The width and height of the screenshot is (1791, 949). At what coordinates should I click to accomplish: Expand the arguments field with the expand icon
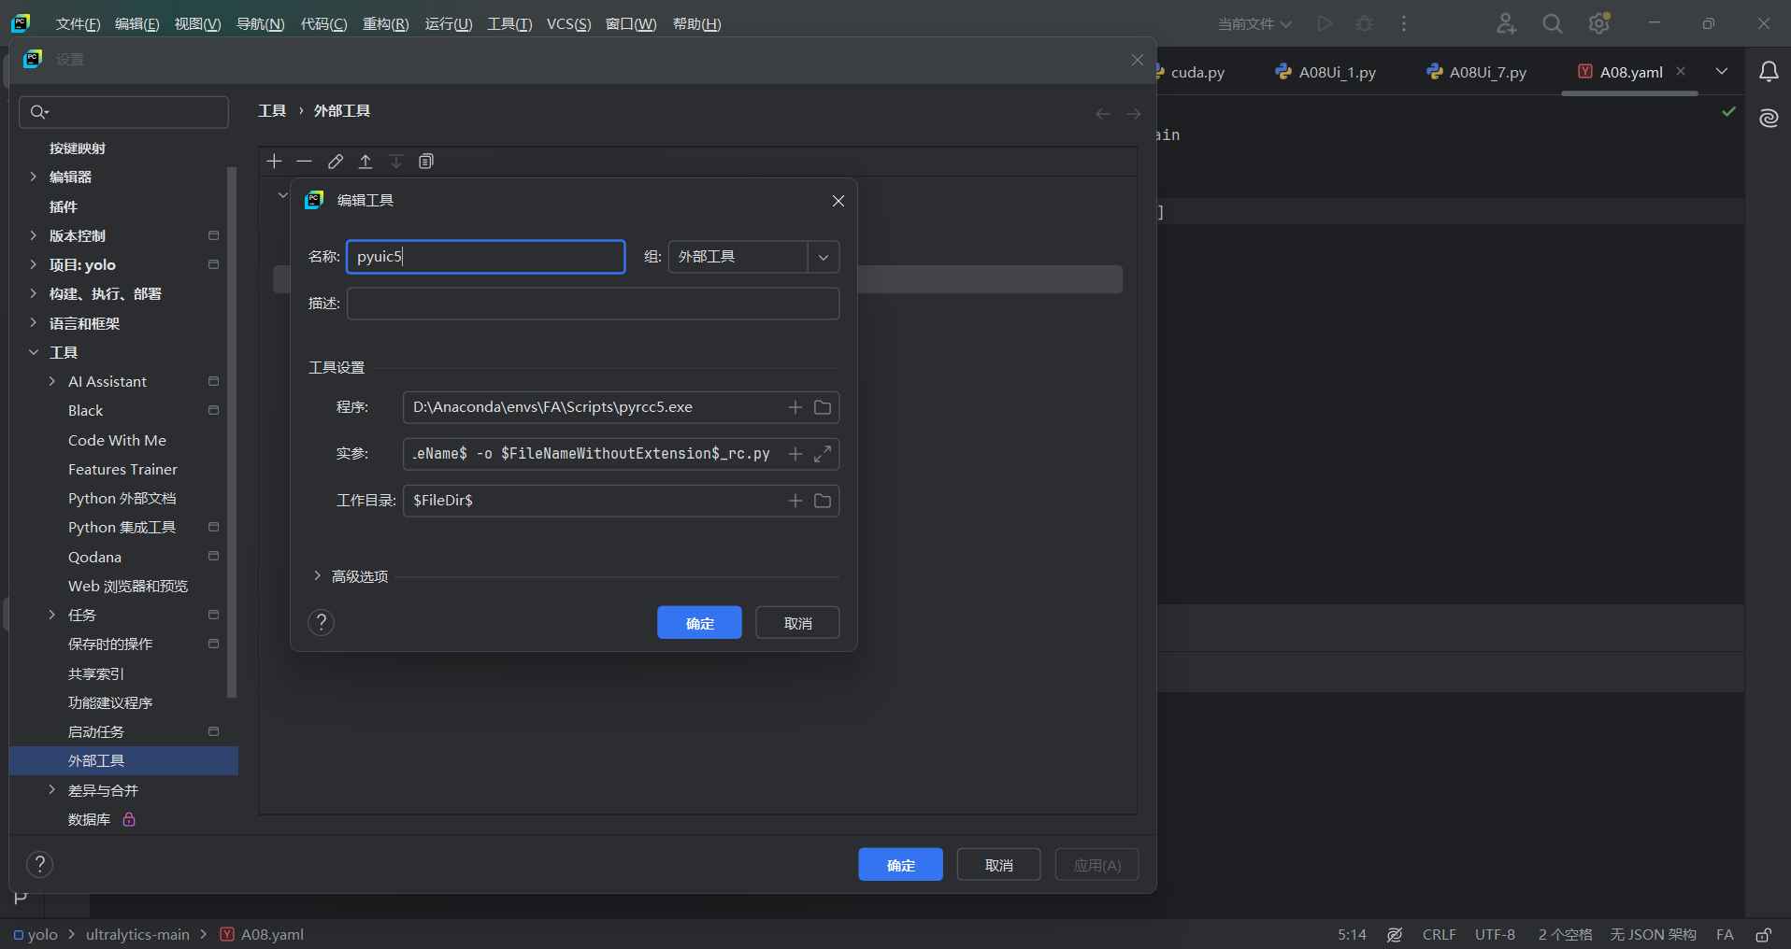pyautogui.click(x=823, y=454)
